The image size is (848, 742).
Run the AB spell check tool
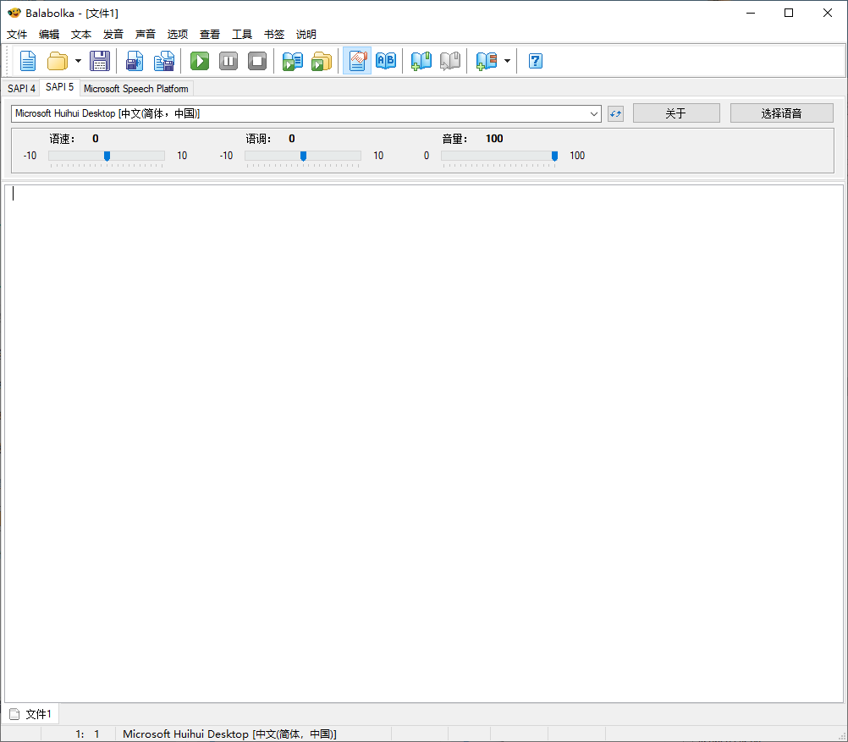(x=386, y=60)
